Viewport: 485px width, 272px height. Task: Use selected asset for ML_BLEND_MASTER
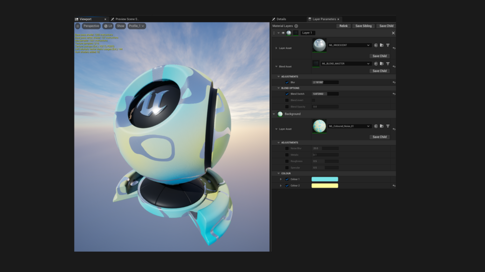[376, 64]
